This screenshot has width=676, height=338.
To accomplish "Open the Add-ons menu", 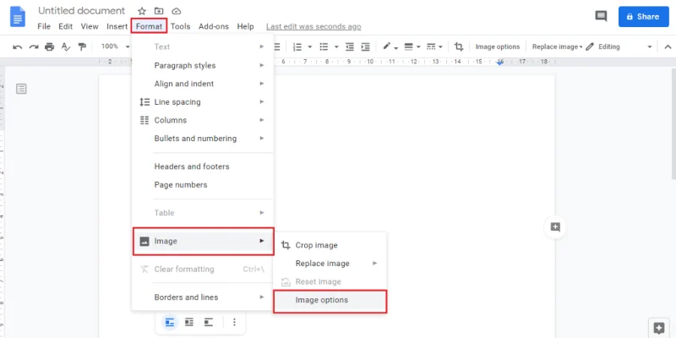I will click(x=214, y=26).
